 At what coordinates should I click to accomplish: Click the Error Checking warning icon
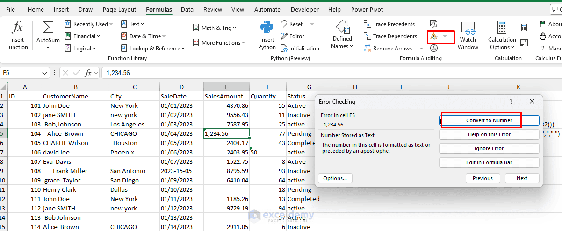pos(434,36)
